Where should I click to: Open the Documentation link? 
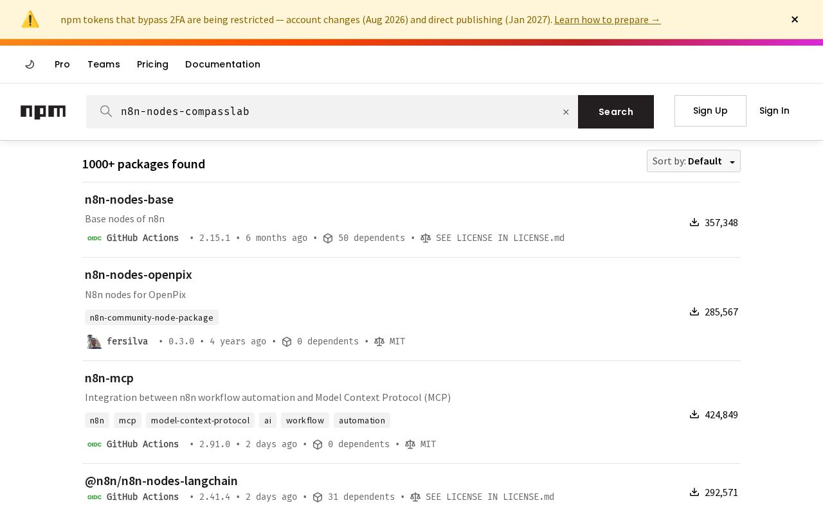coord(222,64)
